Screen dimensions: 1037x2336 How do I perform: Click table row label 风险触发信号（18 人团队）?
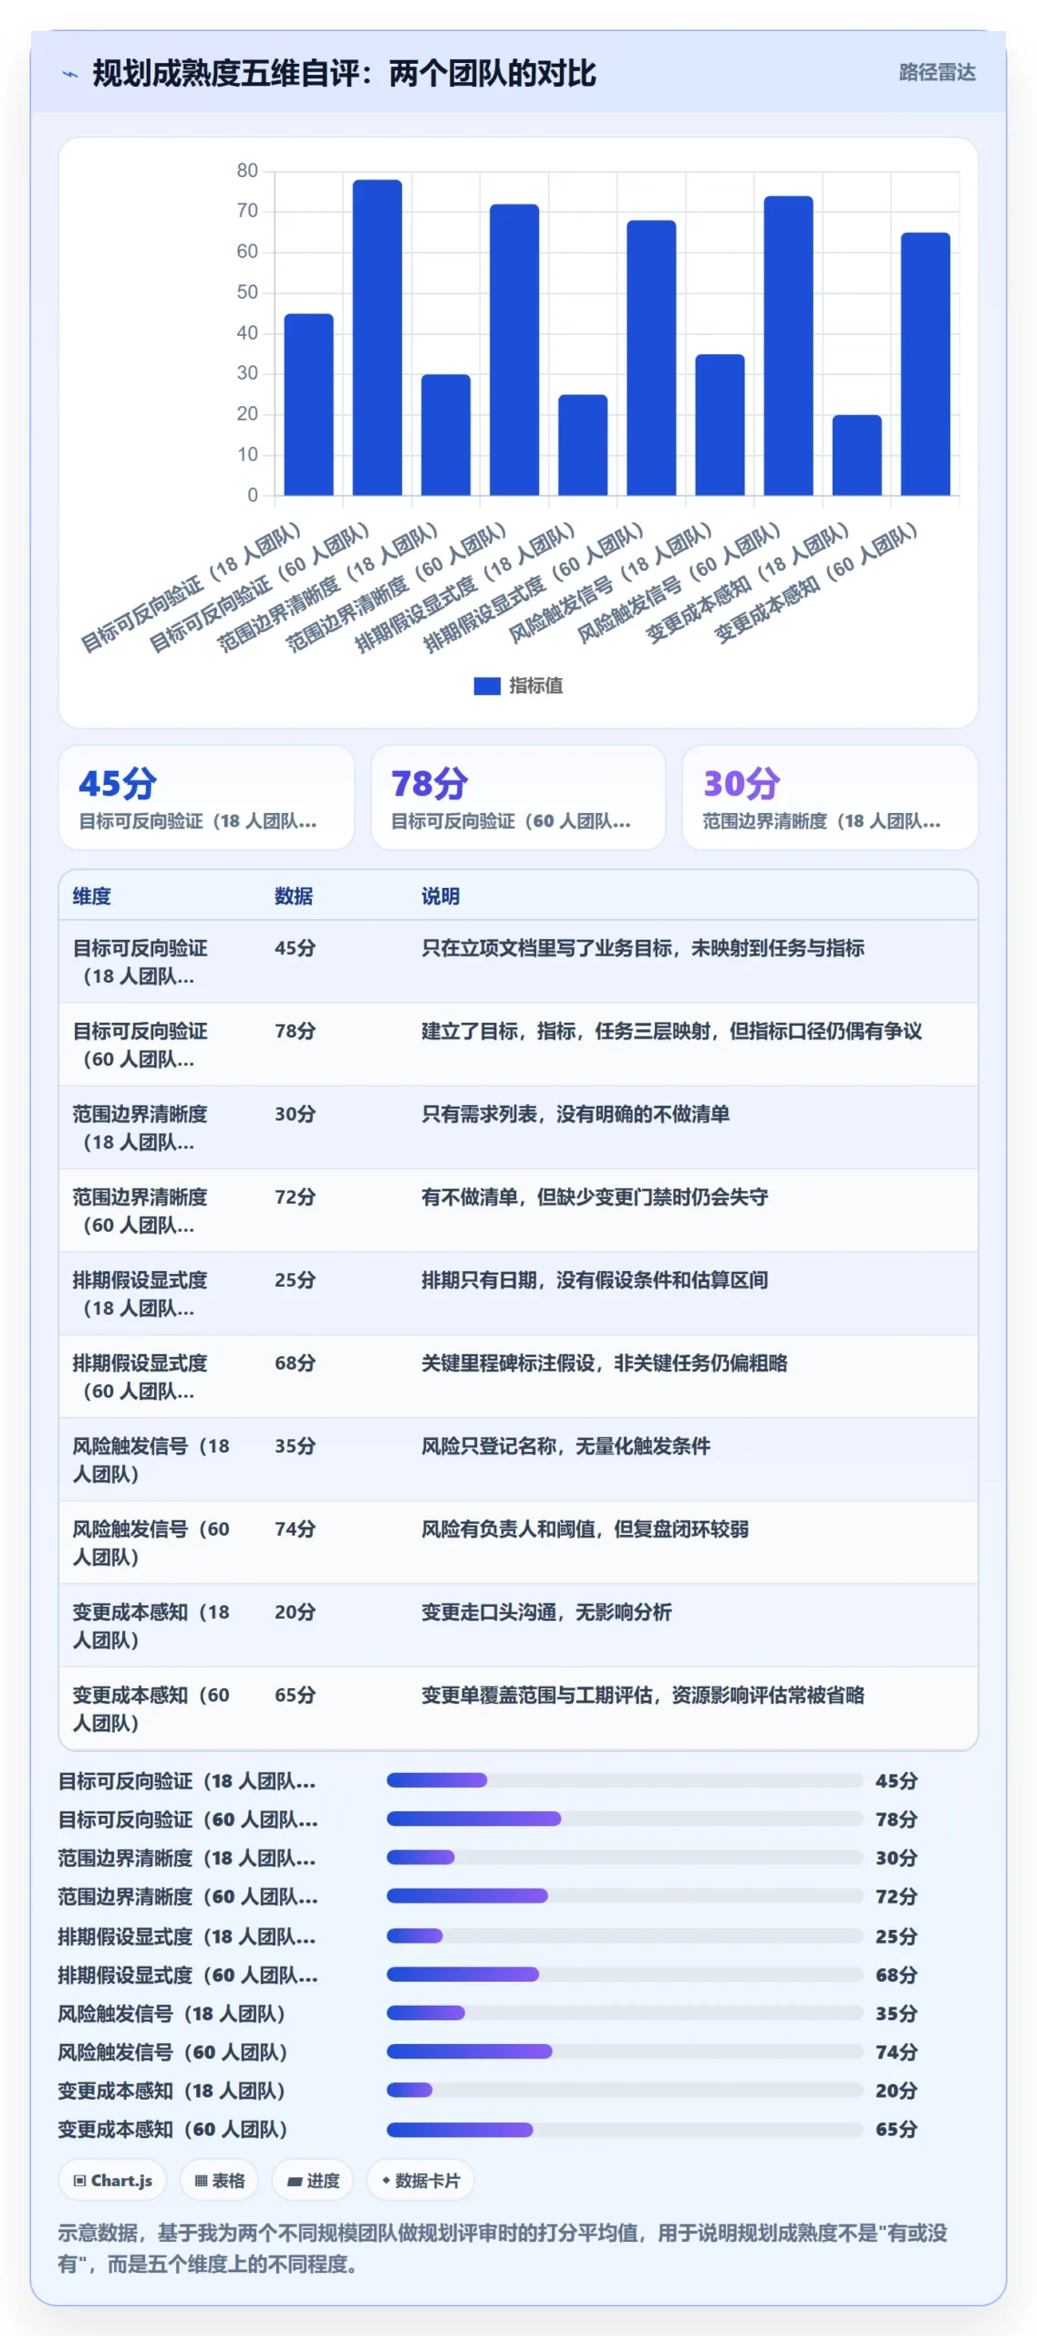pyautogui.click(x=151, y=1460)
